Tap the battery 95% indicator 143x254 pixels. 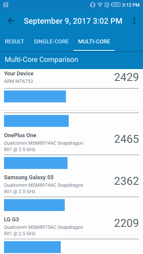point(116,5)
